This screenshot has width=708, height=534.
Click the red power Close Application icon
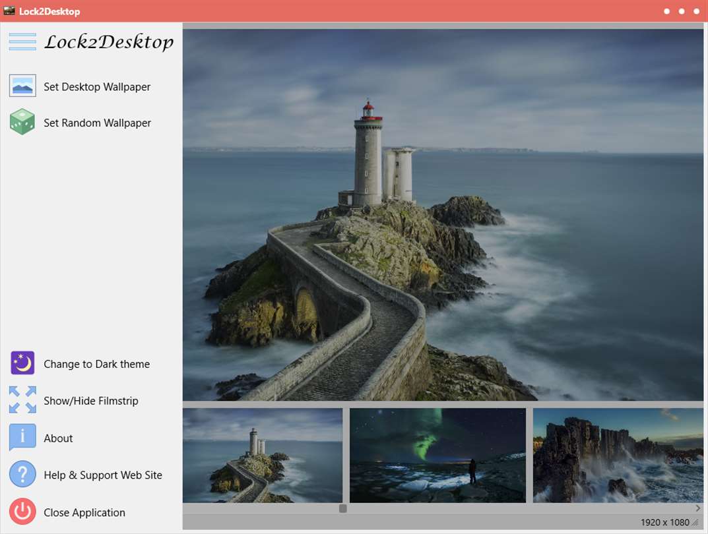22,511
